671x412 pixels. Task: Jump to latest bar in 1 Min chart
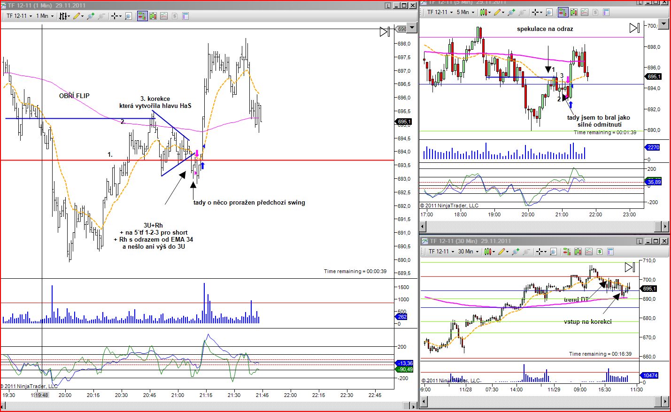coord(385,32)
